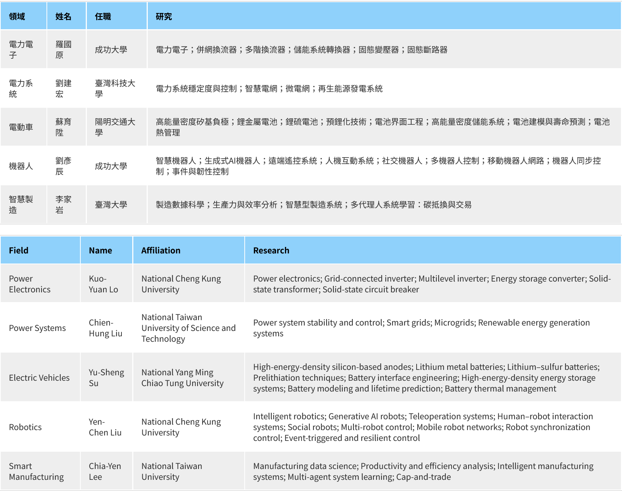Select the 臺灣科技大學 affiliation cell
Viewport: 622px width, 491px height.
[115, 89]
